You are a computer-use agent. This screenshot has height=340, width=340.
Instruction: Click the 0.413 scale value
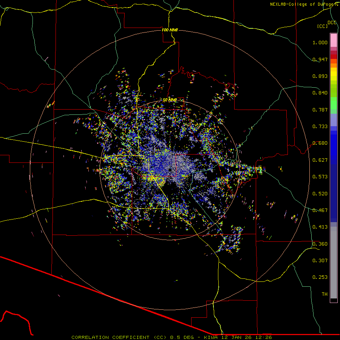pos(320,227)
